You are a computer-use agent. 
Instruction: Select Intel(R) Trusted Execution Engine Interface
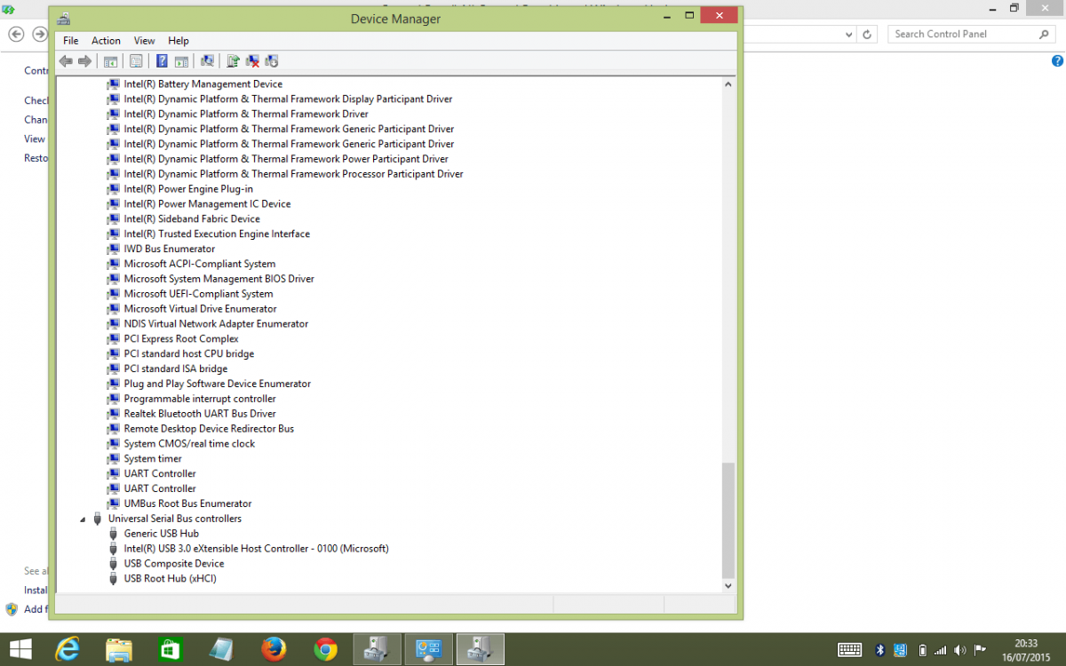click(217, 234)
